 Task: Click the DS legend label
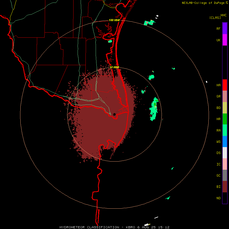[218, 153]
